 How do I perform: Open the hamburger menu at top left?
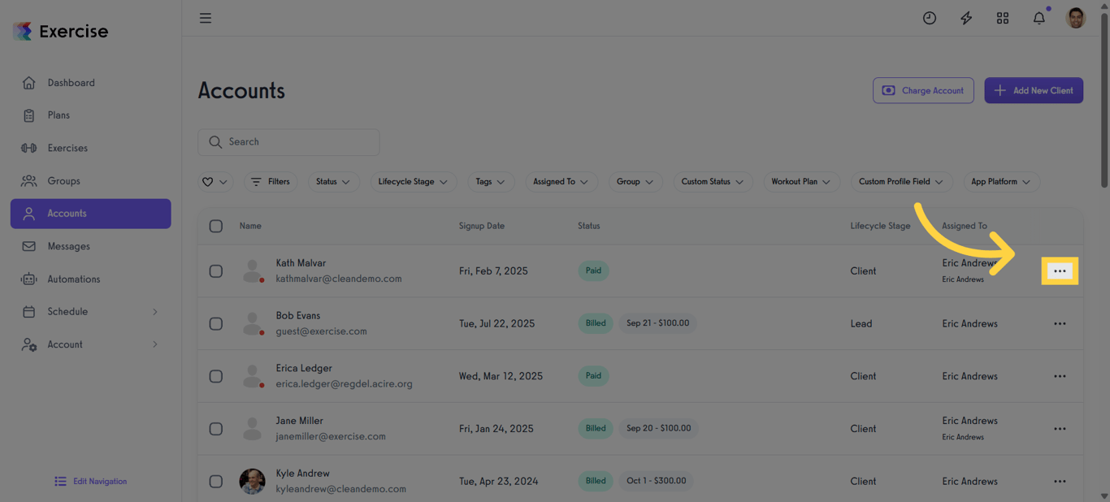click(205, 17)
